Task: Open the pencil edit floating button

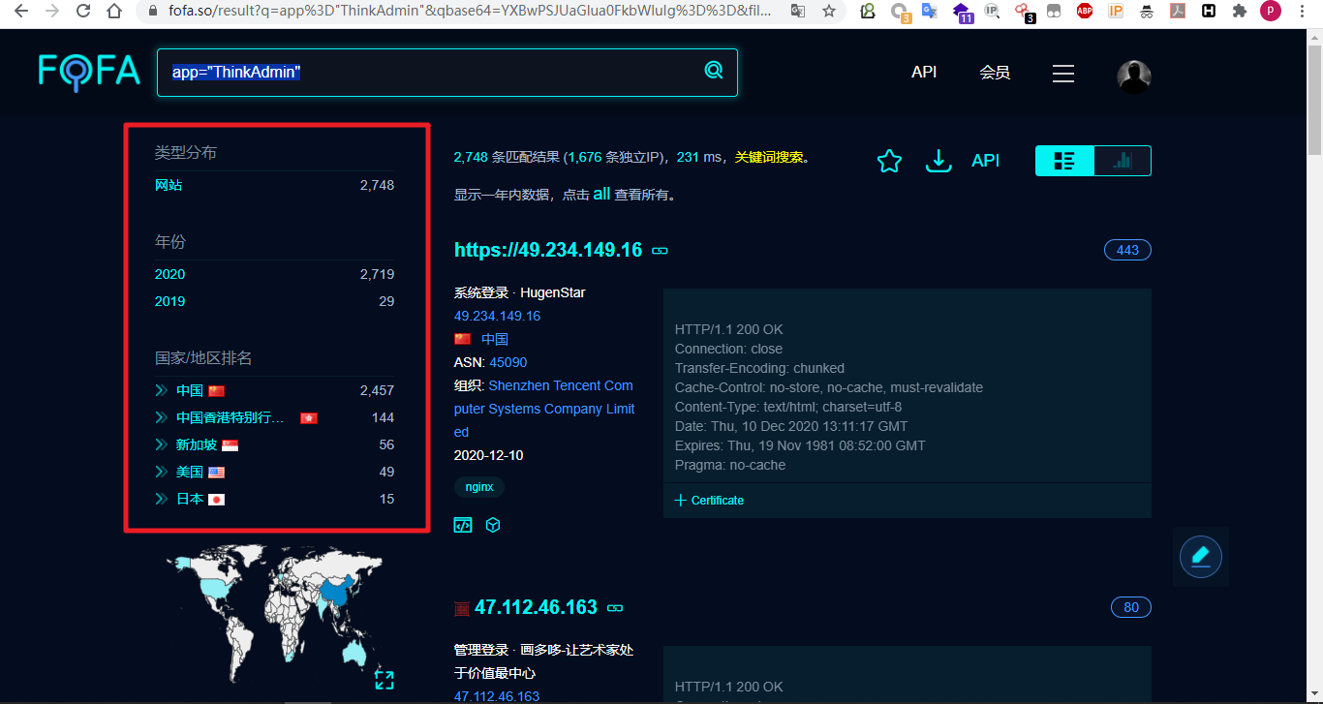Action: point(1200,556)
